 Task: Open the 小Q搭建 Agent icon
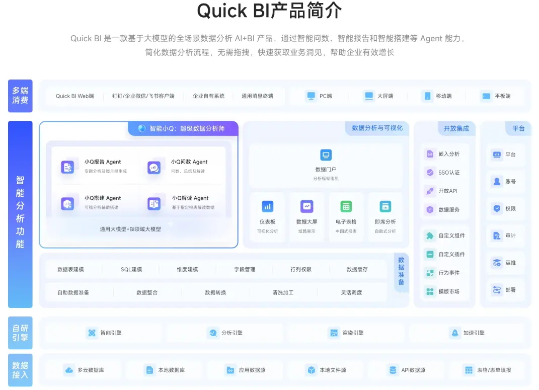click(x=67, y=204)
